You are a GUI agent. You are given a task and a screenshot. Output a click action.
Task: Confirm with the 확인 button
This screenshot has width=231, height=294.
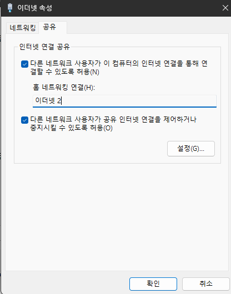[x=153, y=284]
